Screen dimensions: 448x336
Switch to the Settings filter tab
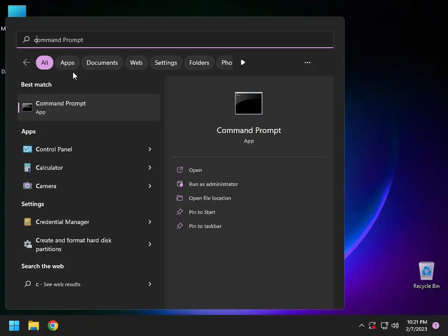click(166, 63)
